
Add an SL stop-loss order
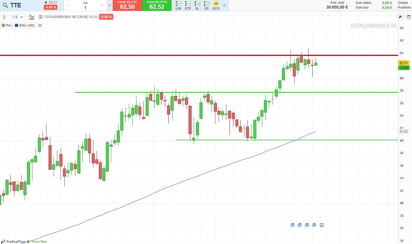(197, 5)
